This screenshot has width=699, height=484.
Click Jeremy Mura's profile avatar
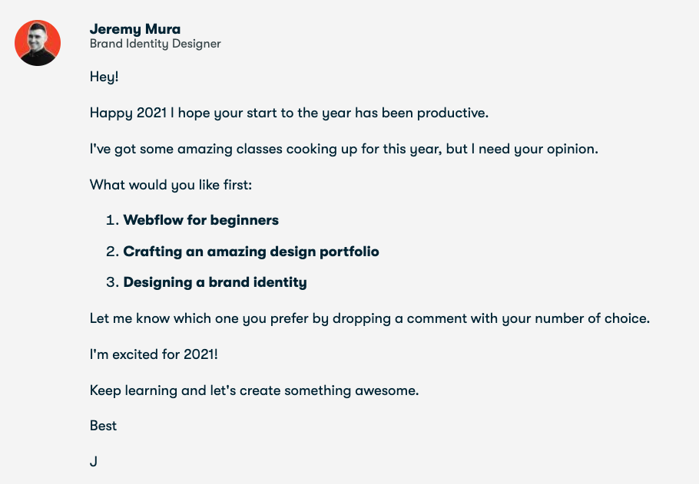pos(38,43)
